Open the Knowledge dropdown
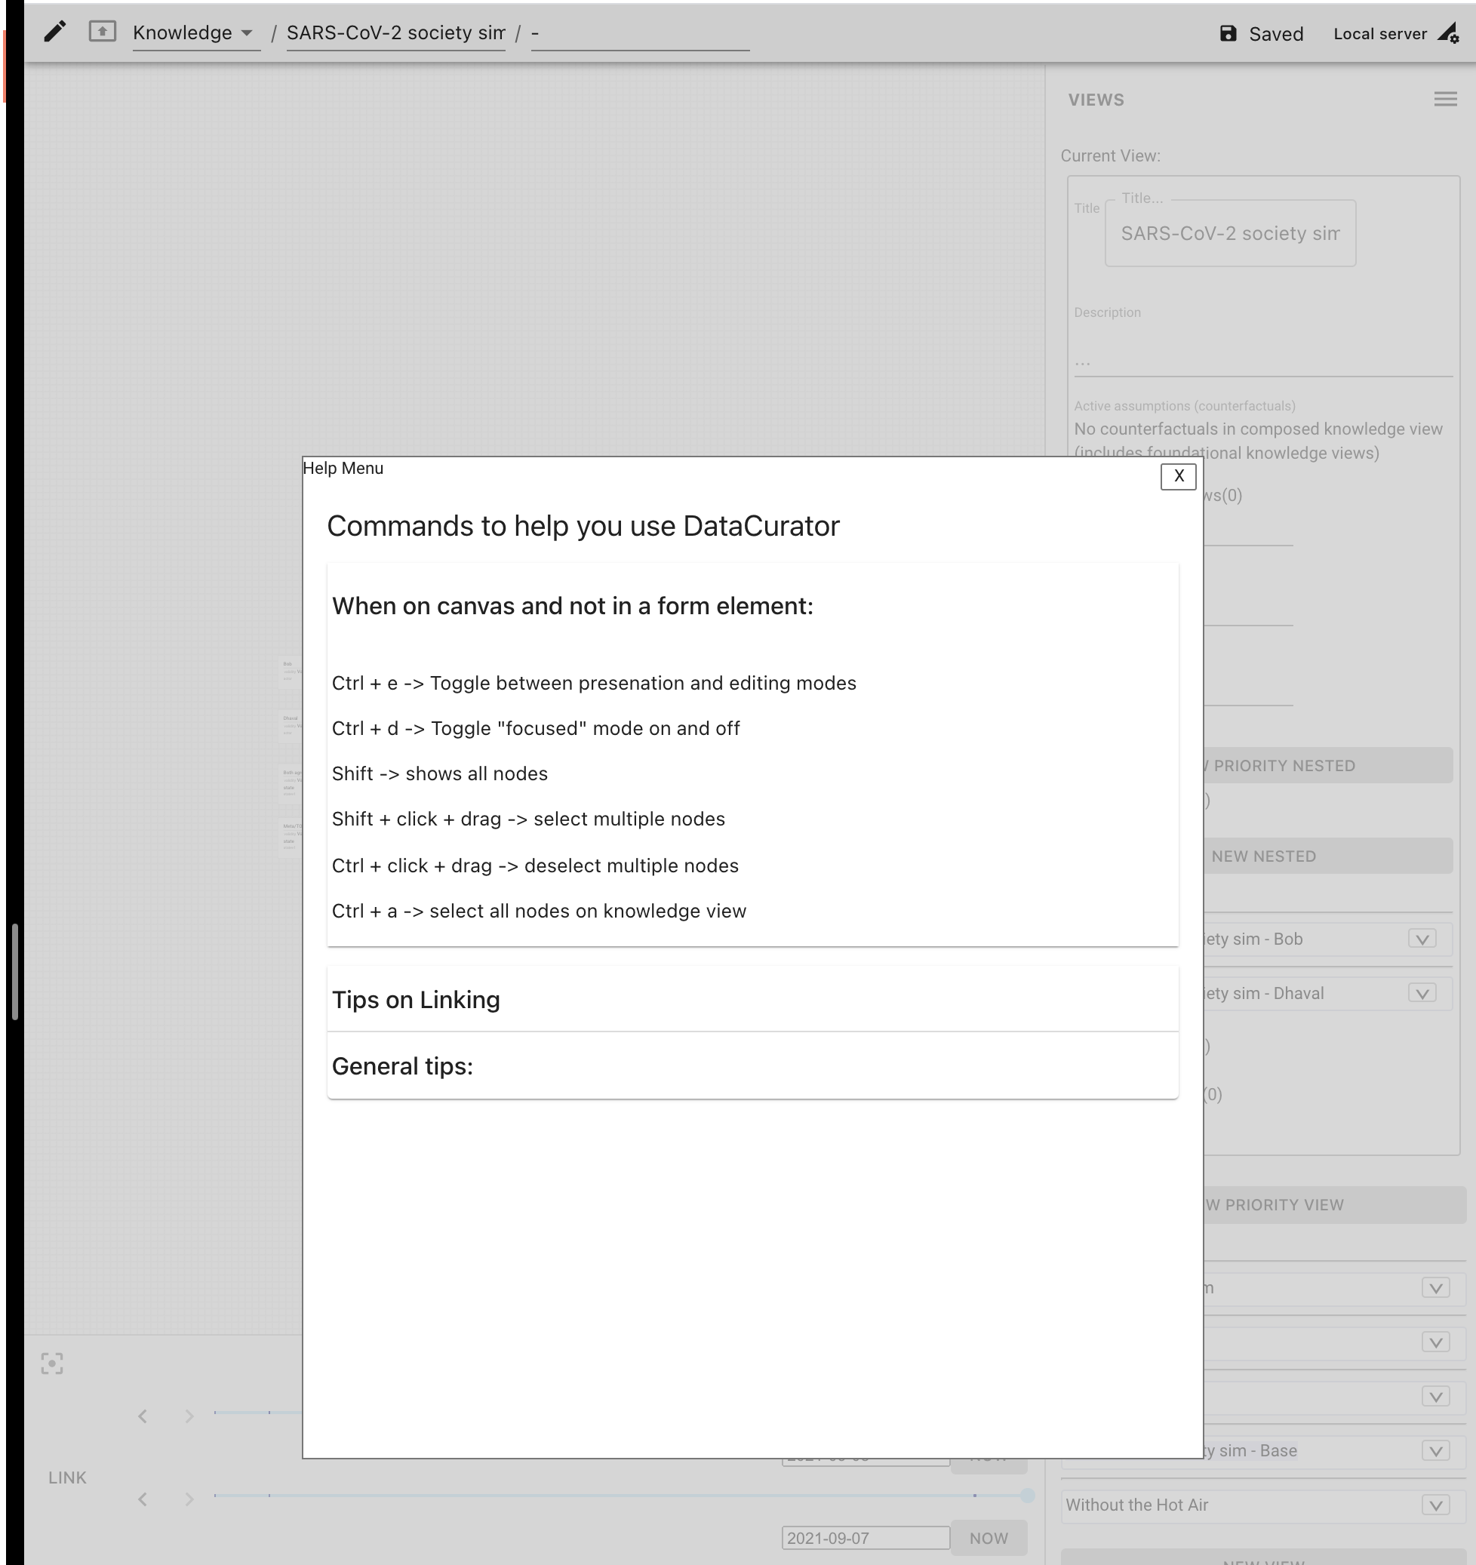 [x=196, y=33]
